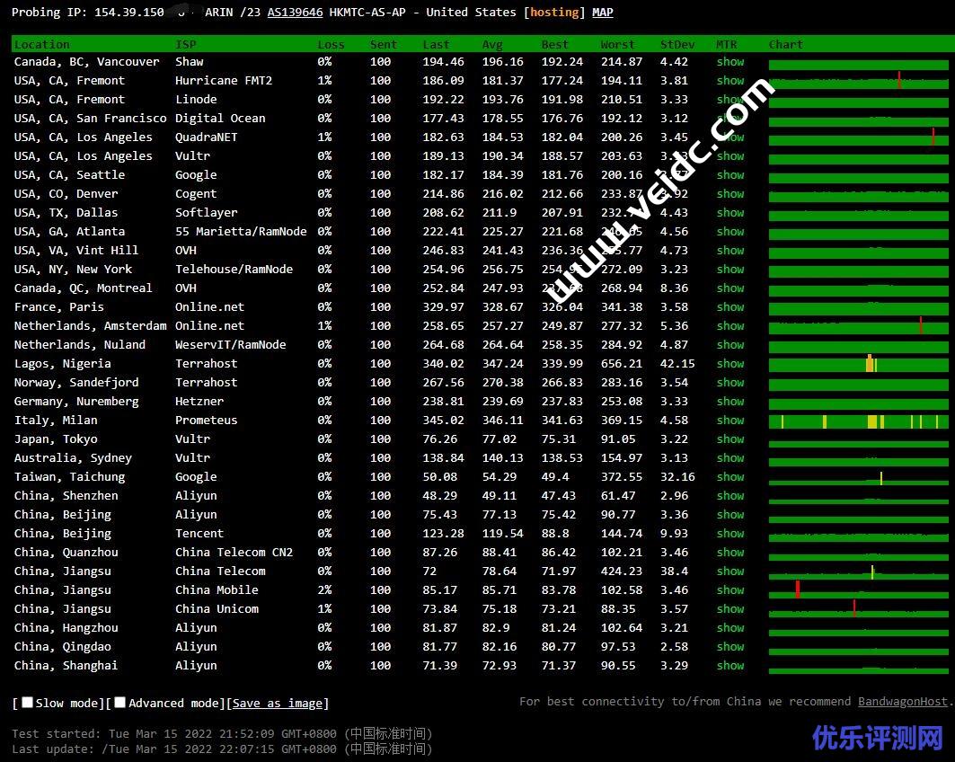Open the Taiwan, Taichung latency chart
This screenshot has width=955, height=762.
[x=859, y=477]
